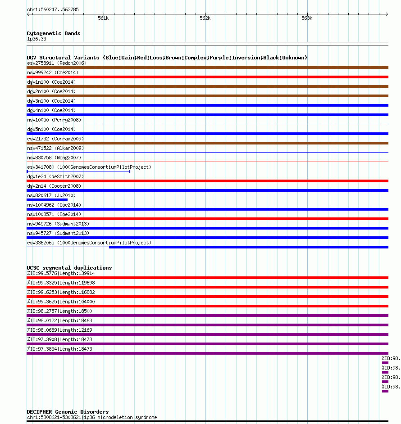Select the dgv2n100 (Coe2014) brown complex bar

(207, 96)
